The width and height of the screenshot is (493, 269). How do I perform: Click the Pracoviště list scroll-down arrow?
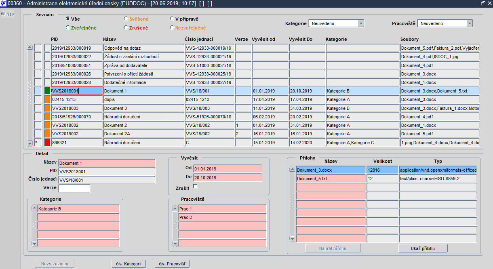(x=175, y=244)
